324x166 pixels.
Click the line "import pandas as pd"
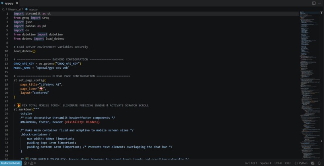30,26
